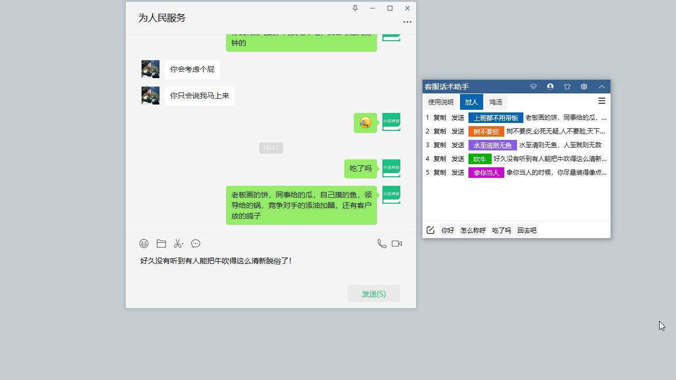This screenshot has height=380, width=676.
Task: Switch to the 鸡汤 tab
Action: pos(496,102)
